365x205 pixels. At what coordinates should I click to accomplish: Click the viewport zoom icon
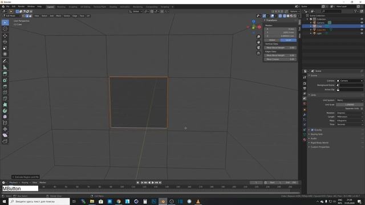point(258,36)
